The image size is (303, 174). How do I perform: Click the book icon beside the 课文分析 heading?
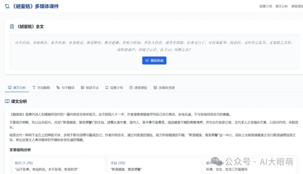(7, 101)
